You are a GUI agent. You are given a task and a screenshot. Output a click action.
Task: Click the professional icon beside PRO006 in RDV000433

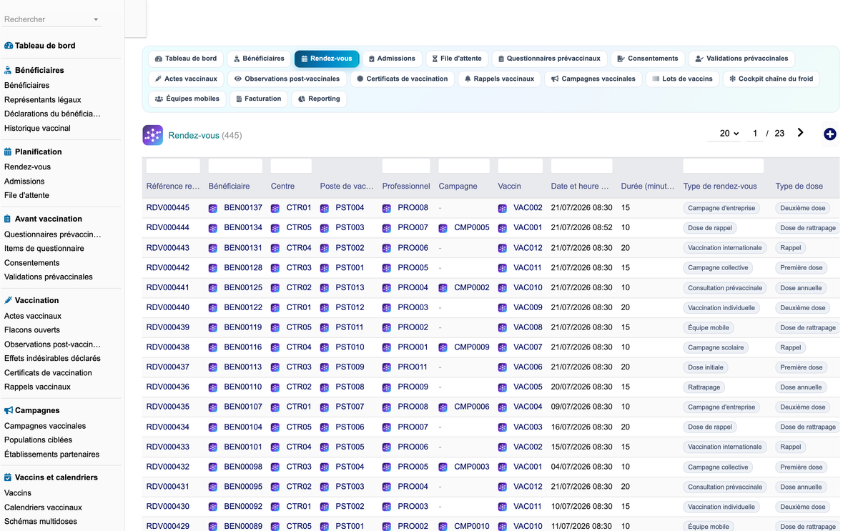[x=387, y=447]
